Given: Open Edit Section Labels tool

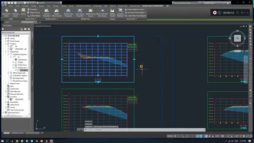Looking at the screenshot, I should pos(6,13).
